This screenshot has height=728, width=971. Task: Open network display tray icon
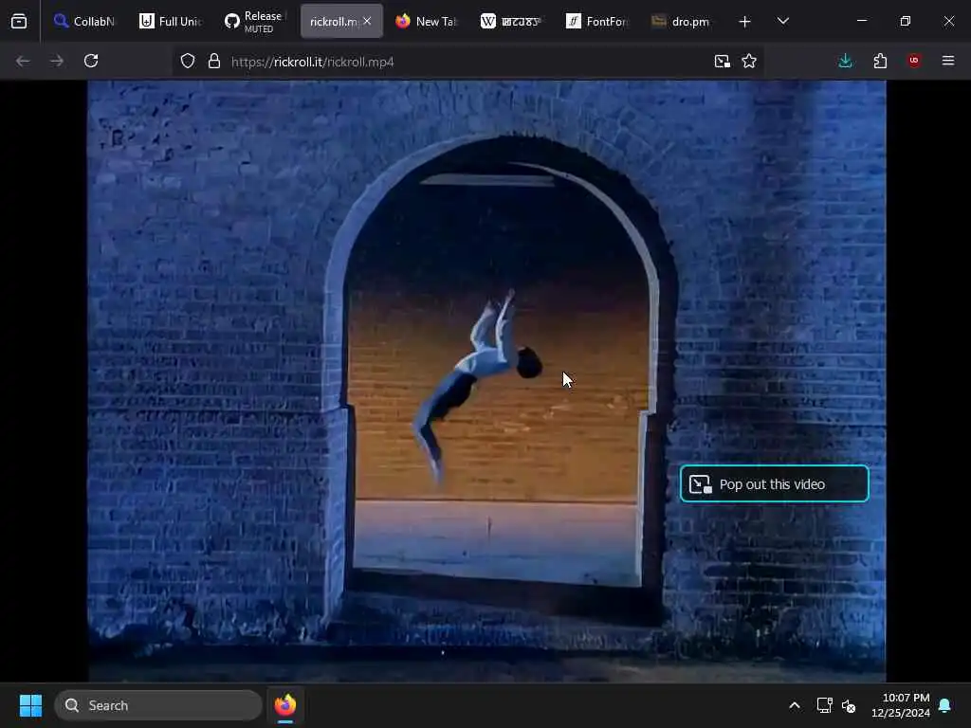coord(824,705)
